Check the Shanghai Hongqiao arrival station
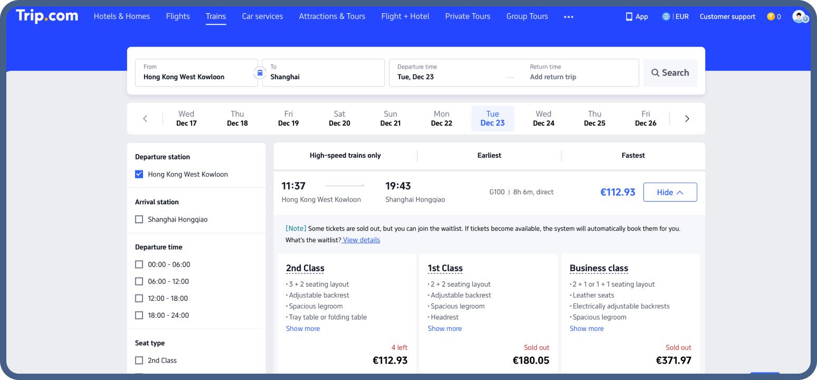The width and height of the screenshot is (817, 380). pyautogui.click(x=139, y=220)
